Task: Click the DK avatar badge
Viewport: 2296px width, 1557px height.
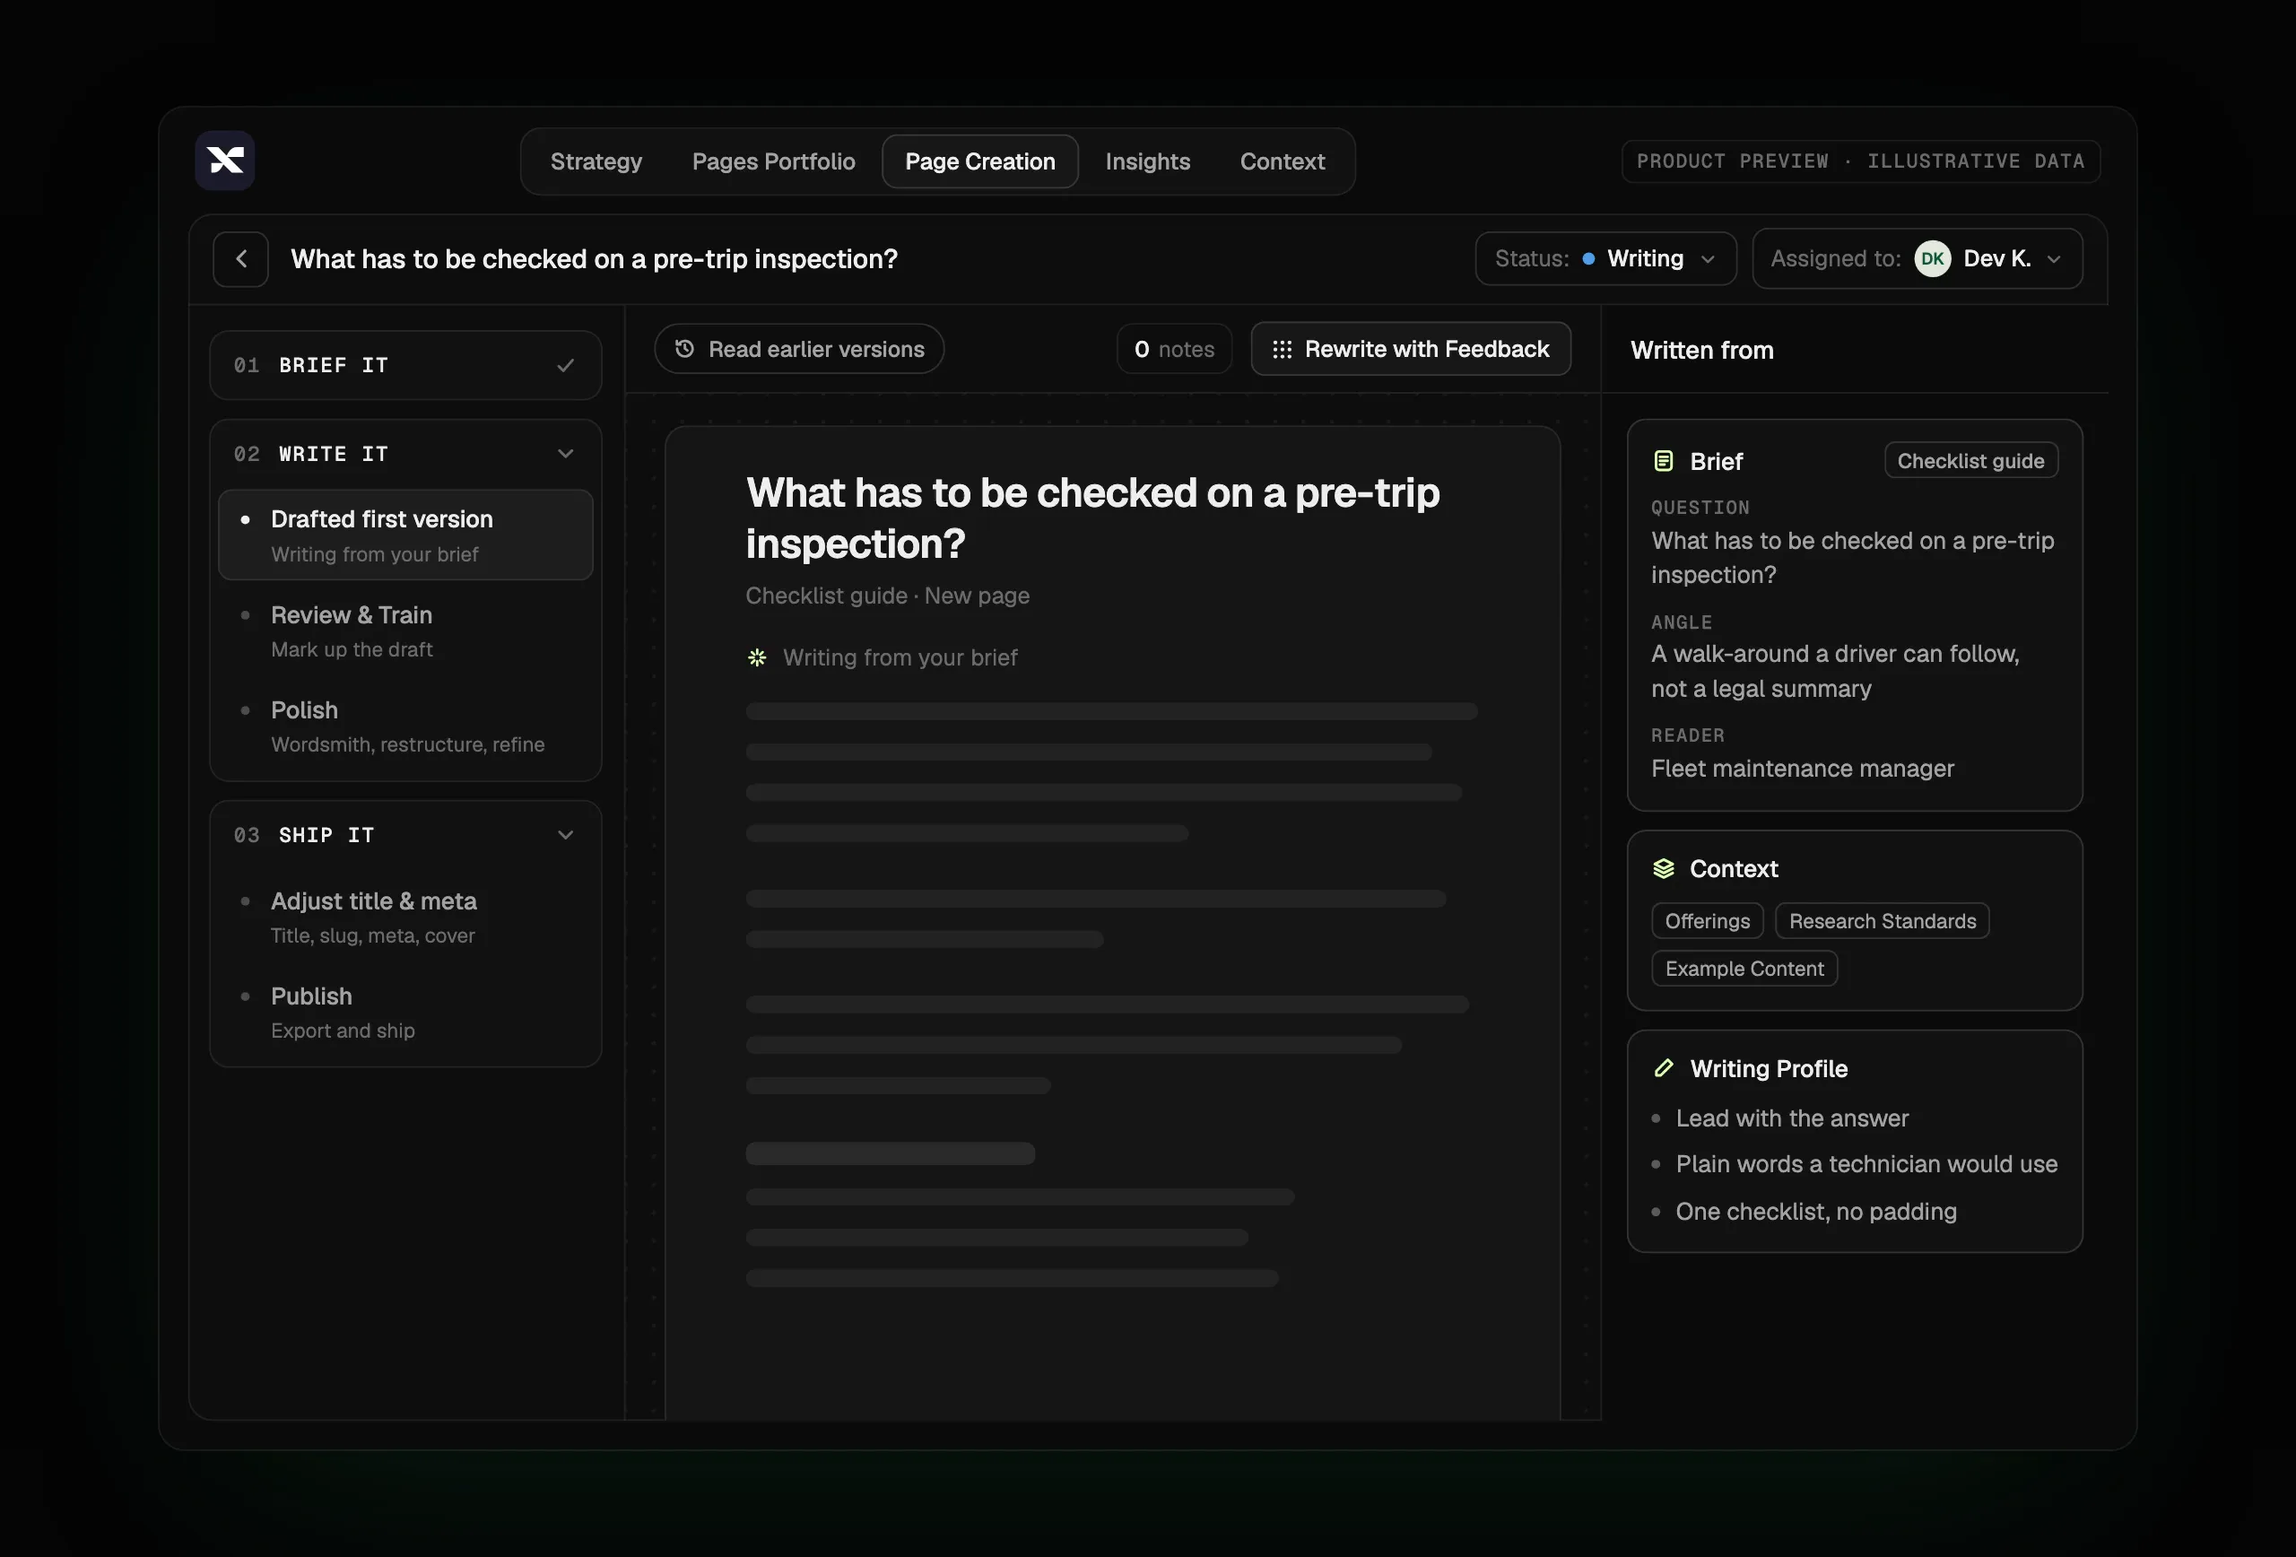Action: click(x=1933, y=259)
